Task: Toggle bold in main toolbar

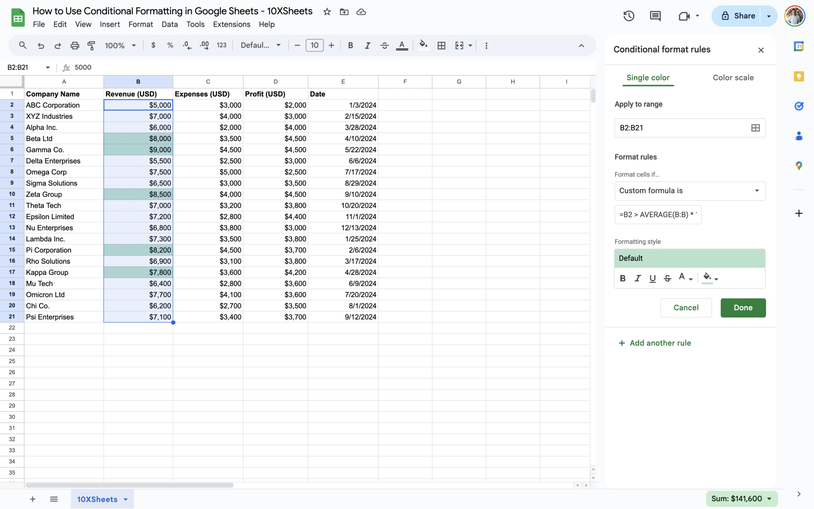Action: pos(350,45)
